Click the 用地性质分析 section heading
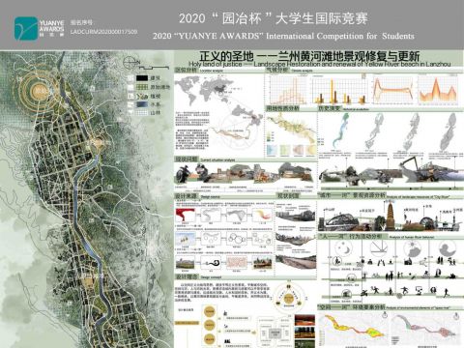The image size is (464, 348). click(282, 108)
